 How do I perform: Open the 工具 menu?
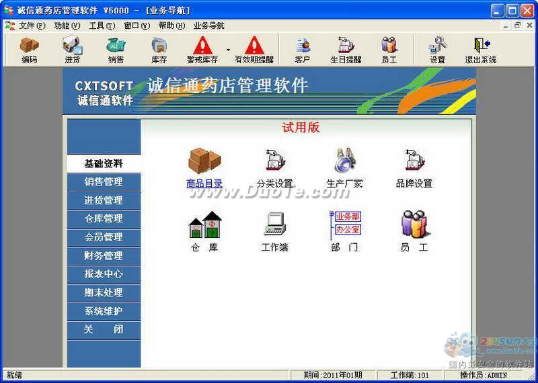102,26
